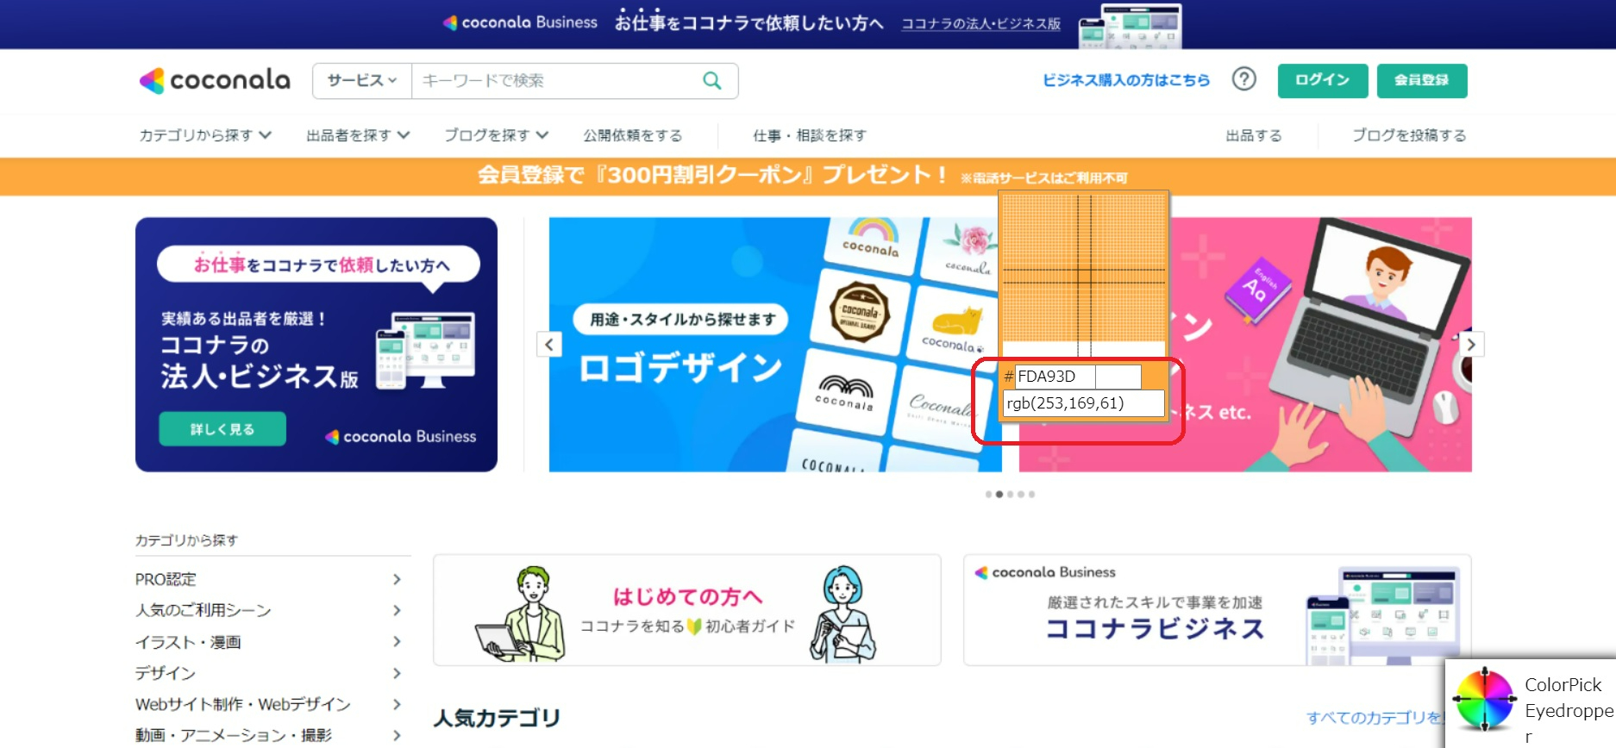Expand デザイン category chevron

coord(397,673)
